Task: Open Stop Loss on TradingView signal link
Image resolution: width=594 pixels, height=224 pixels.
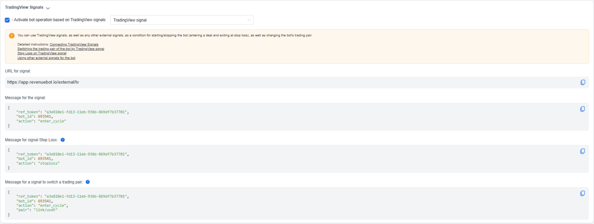Action: pos(42,53)
